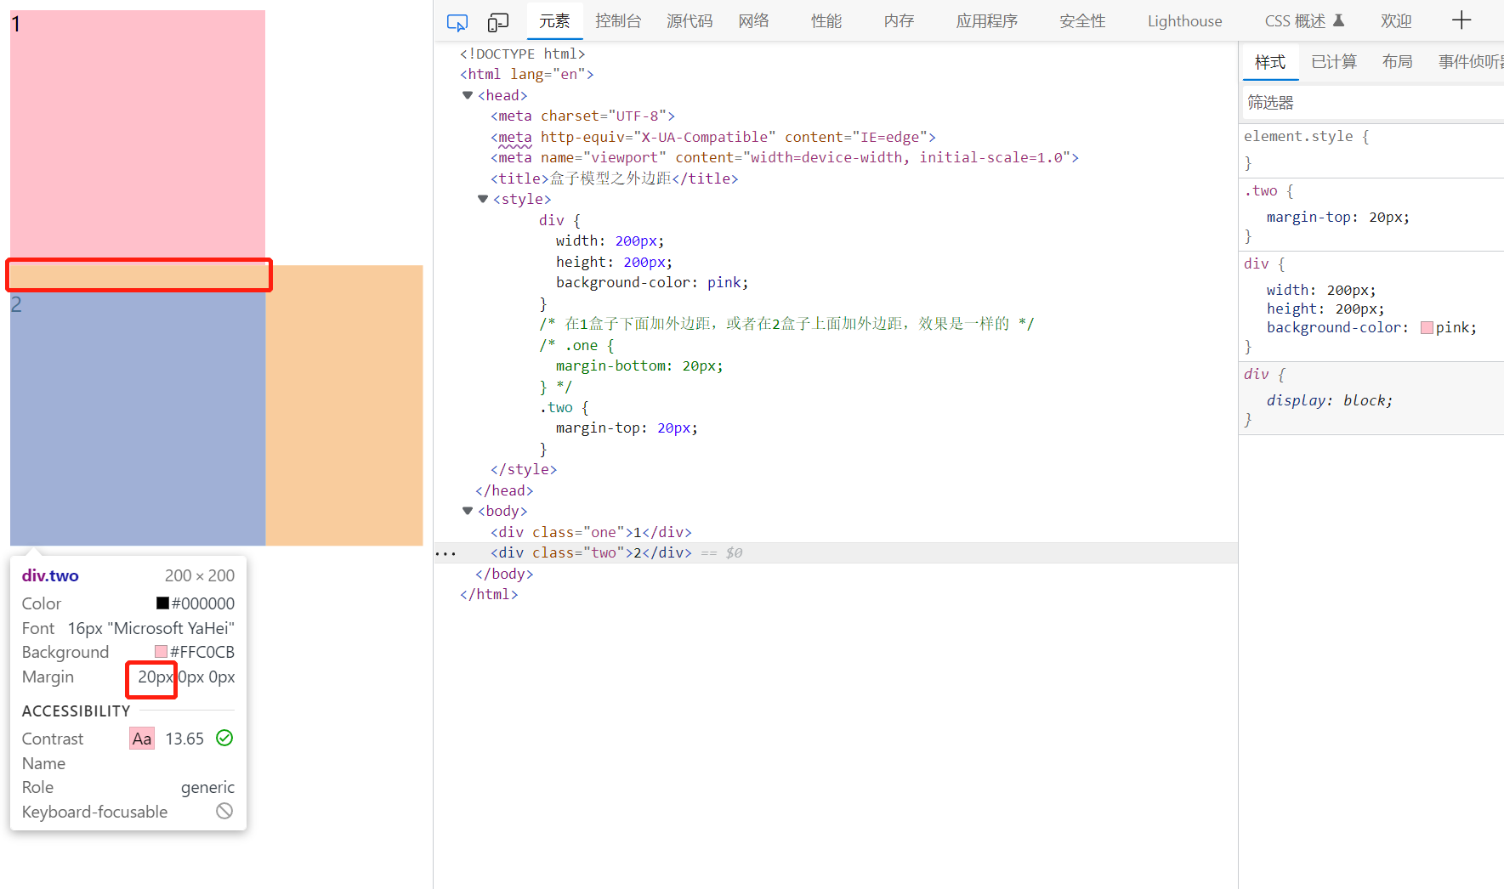The width and height of the screenshot is (1504, 889).
Task: Toggle the black color square next to #000000
Action: tap(162, 603)
